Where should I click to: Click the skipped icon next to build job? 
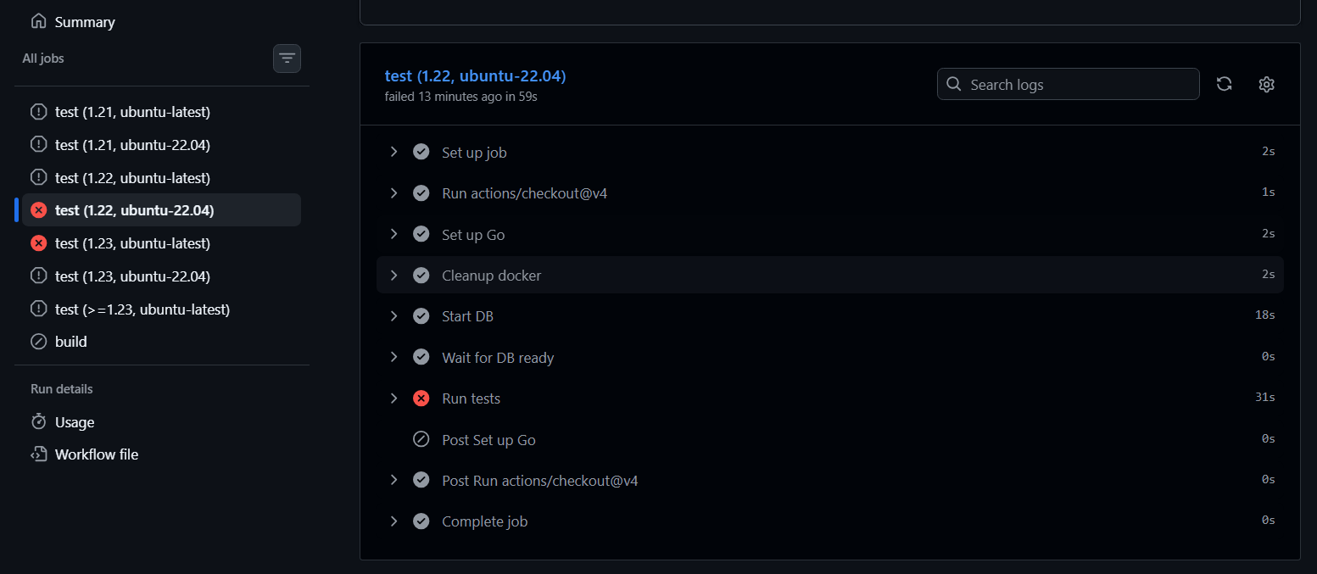[38, 342]
